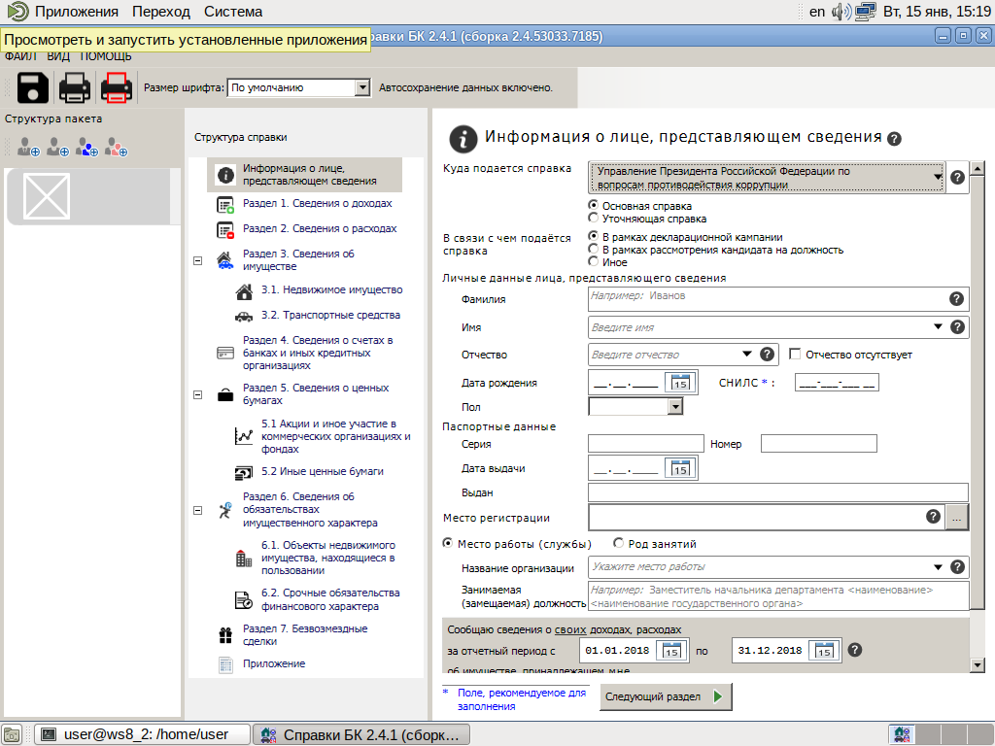The image size is (995, 746).
Task: Collapse Раздел 3 tree node
Action: pyautogui.click(x=197, y=260)
